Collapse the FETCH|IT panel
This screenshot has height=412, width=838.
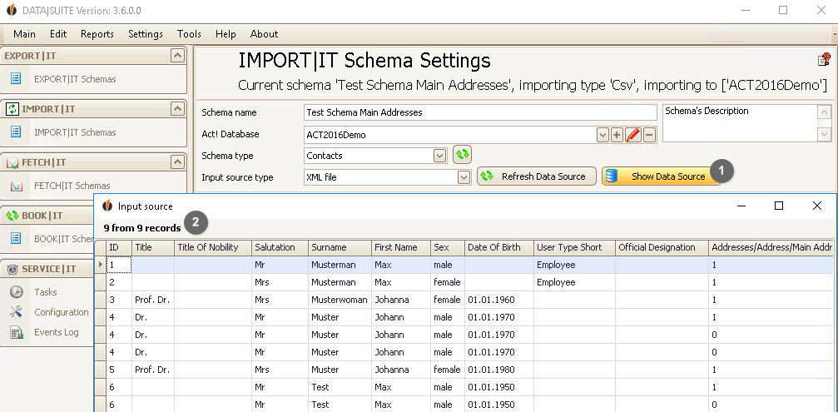point(177,162)
